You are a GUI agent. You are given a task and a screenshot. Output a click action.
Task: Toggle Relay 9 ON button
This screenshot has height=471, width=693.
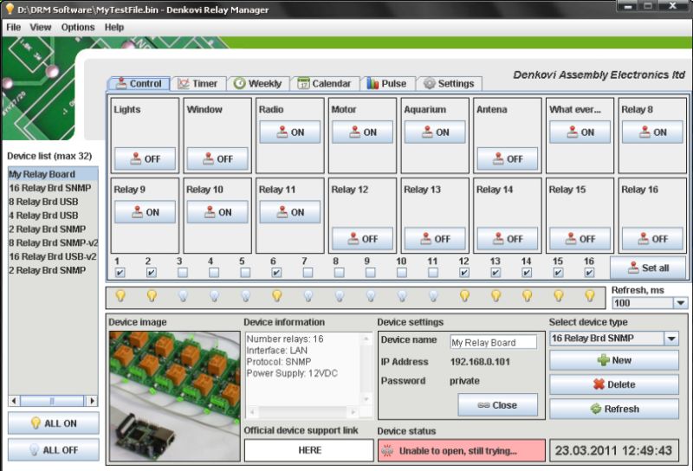click(x=145, y=212)
